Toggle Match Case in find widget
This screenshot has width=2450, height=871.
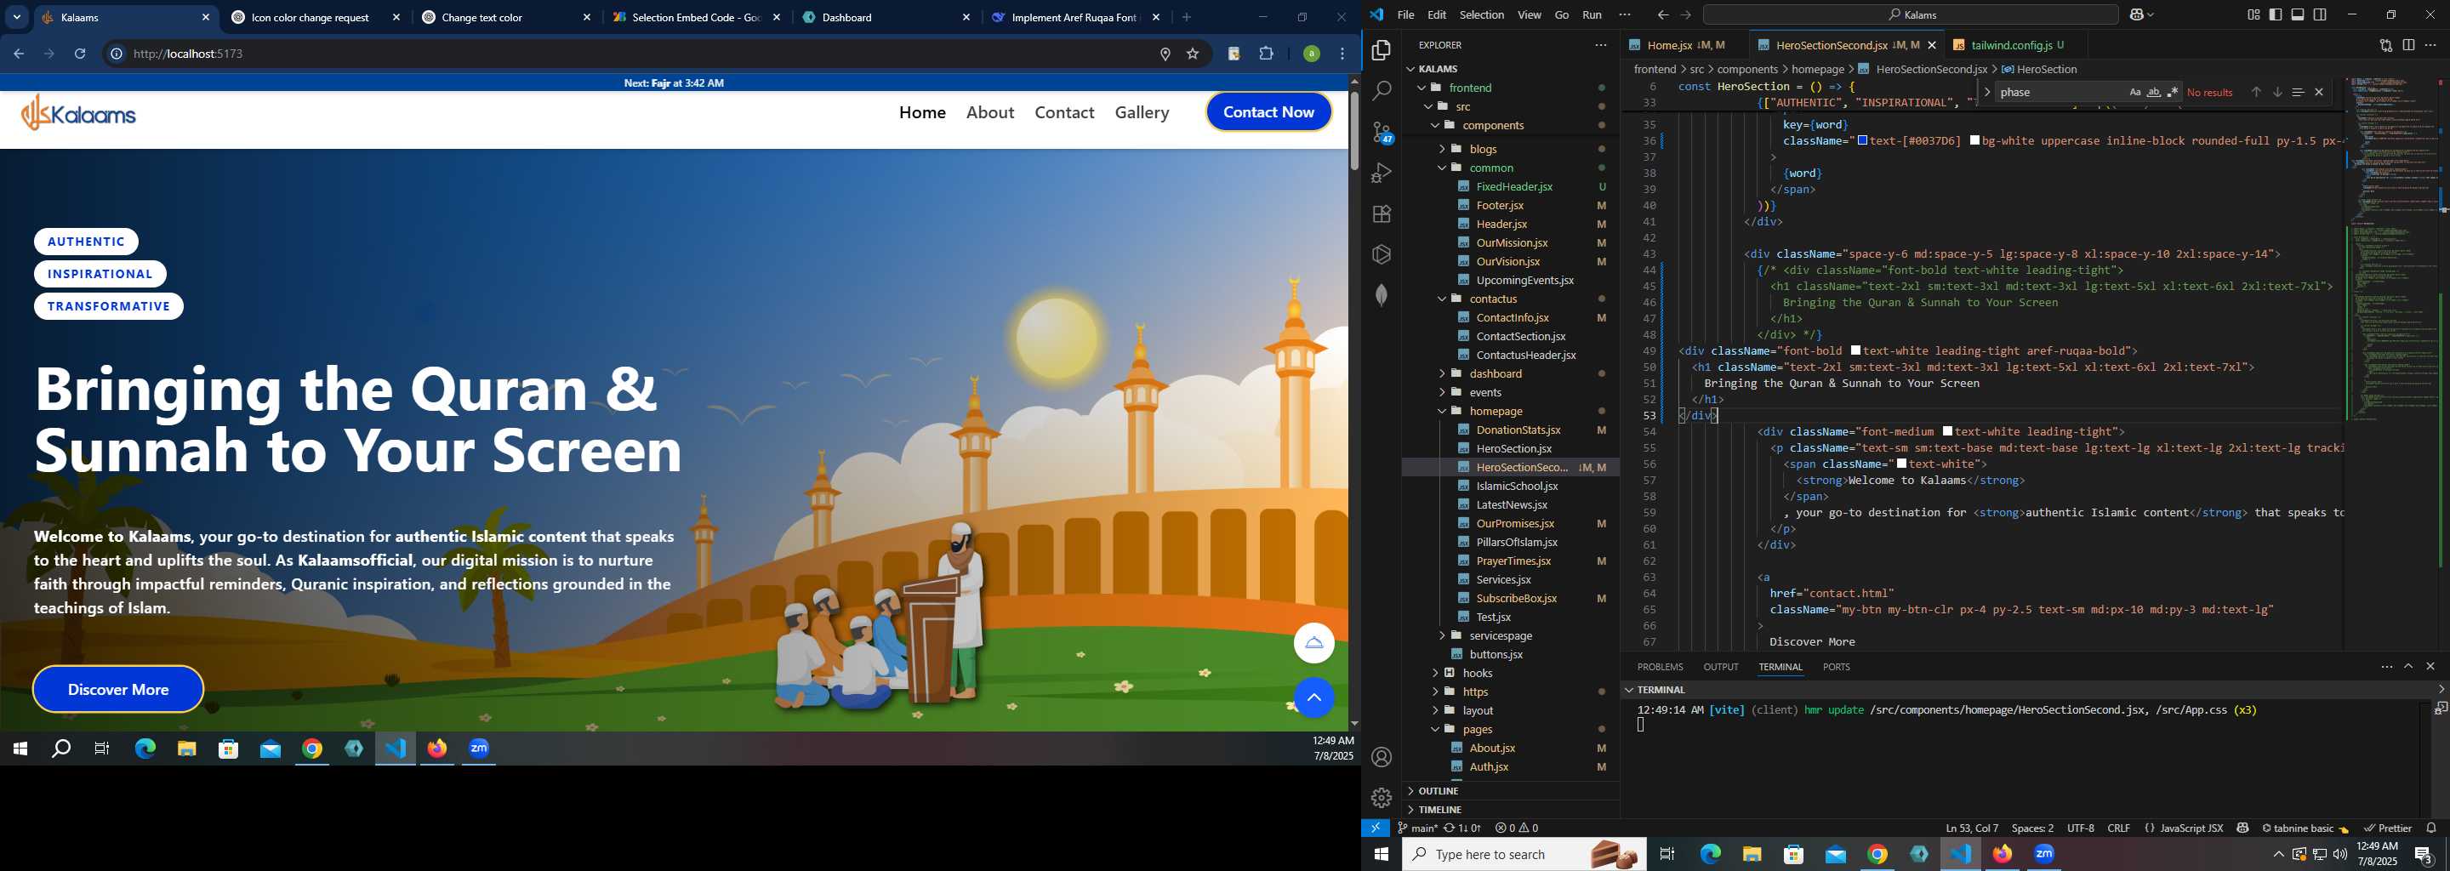2135,92
